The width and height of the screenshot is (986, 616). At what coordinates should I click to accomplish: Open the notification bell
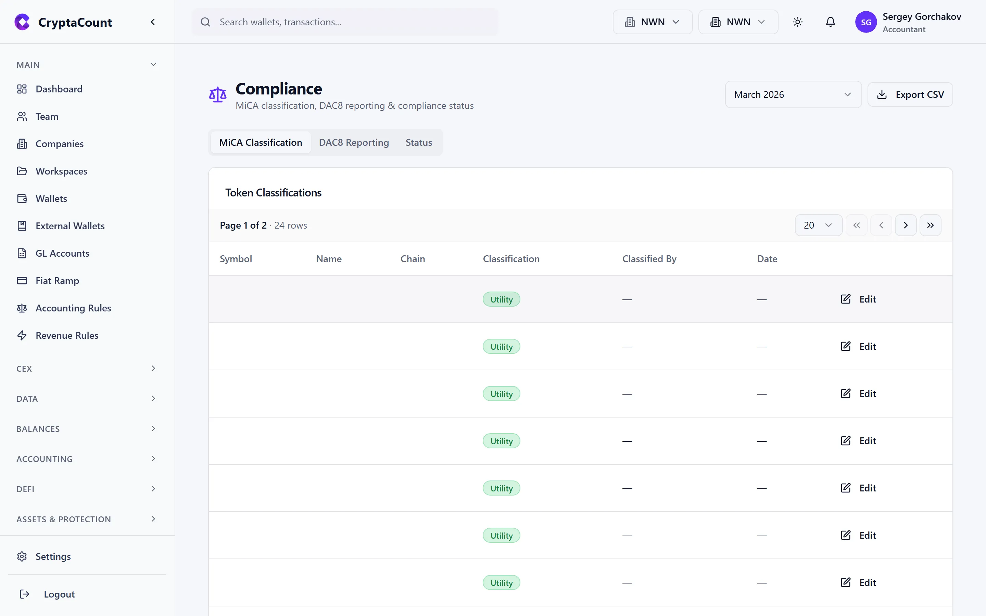830,22
